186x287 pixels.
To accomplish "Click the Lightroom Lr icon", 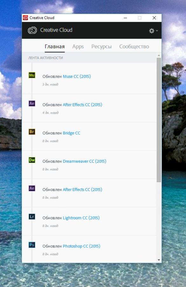I will [x=32, y=217].
